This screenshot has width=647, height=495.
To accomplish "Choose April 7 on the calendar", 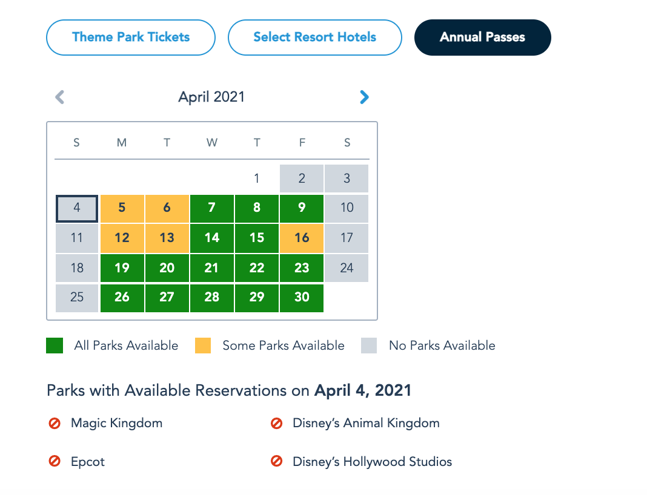I will point(211,208).
